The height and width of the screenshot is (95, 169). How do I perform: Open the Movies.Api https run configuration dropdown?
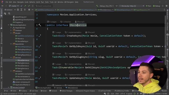(x=132, y=6)
